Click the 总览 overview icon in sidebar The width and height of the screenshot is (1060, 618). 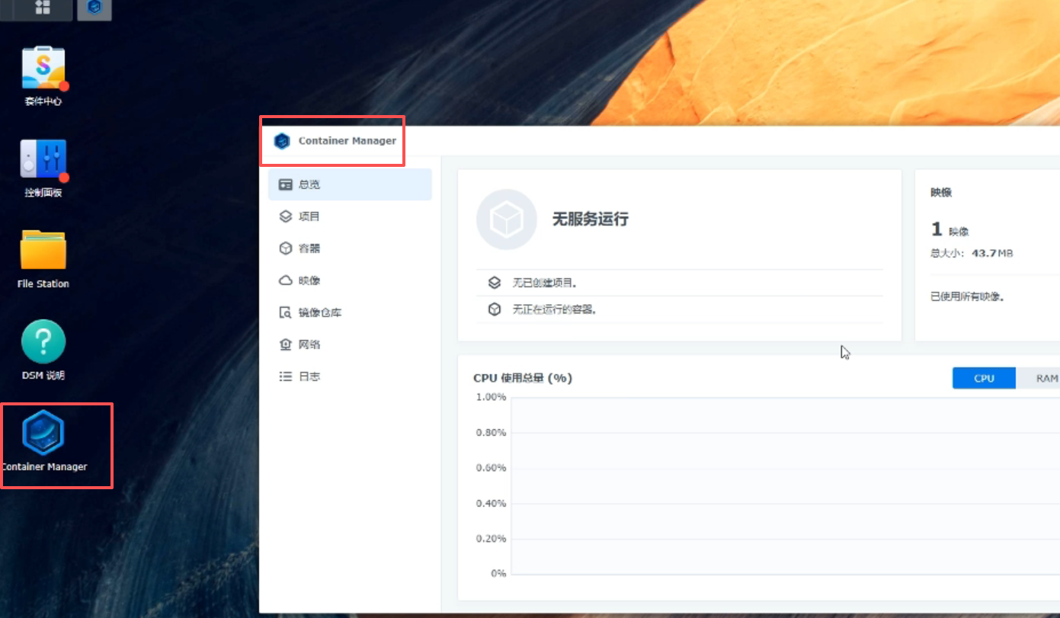(305, 184)
